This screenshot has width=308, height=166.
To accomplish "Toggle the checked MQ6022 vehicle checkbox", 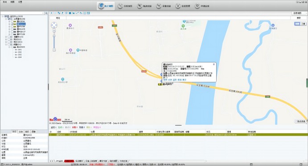I will pos(12,24).
